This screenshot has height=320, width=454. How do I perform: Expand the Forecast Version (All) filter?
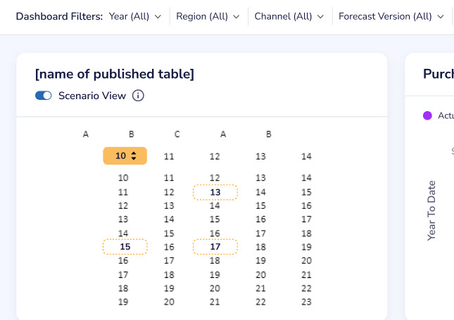391,15
